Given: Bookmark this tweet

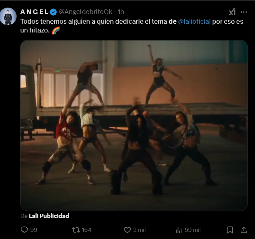Looking at the screenshot, I should pos(230,230).
